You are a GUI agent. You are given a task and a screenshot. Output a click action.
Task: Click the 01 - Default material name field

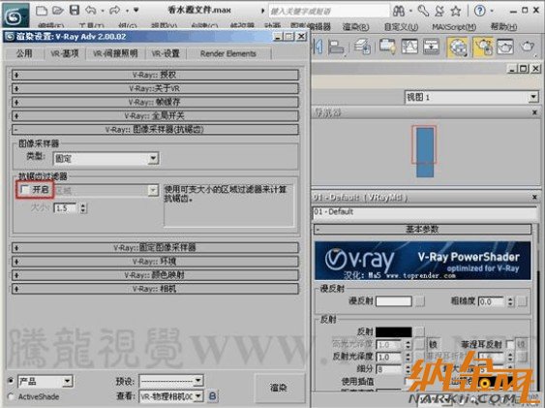pyautogui.click(x=425, y=212)
